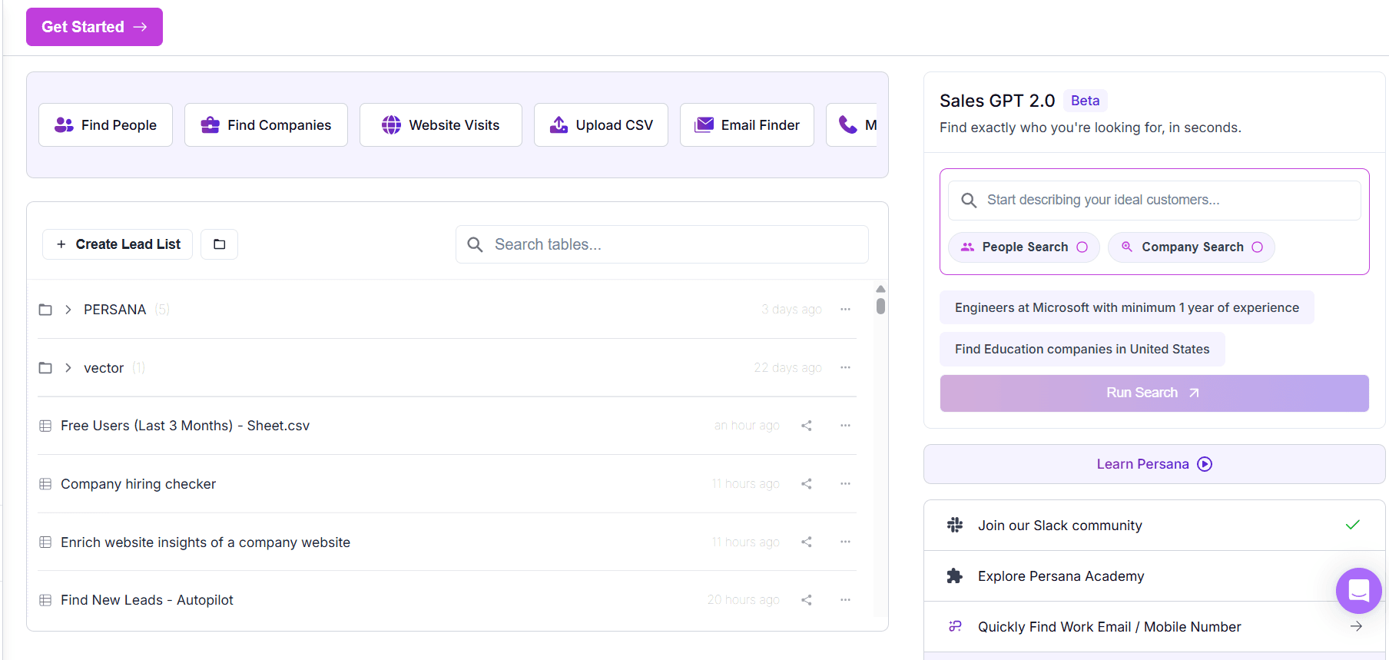
Task: Open Explore Persana Academy
Action: tap(1154, 576)
